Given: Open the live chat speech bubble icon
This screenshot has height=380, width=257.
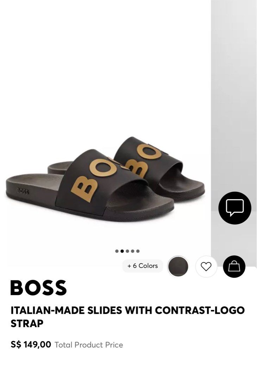Looking at the screenshot, I should [234, 208].
